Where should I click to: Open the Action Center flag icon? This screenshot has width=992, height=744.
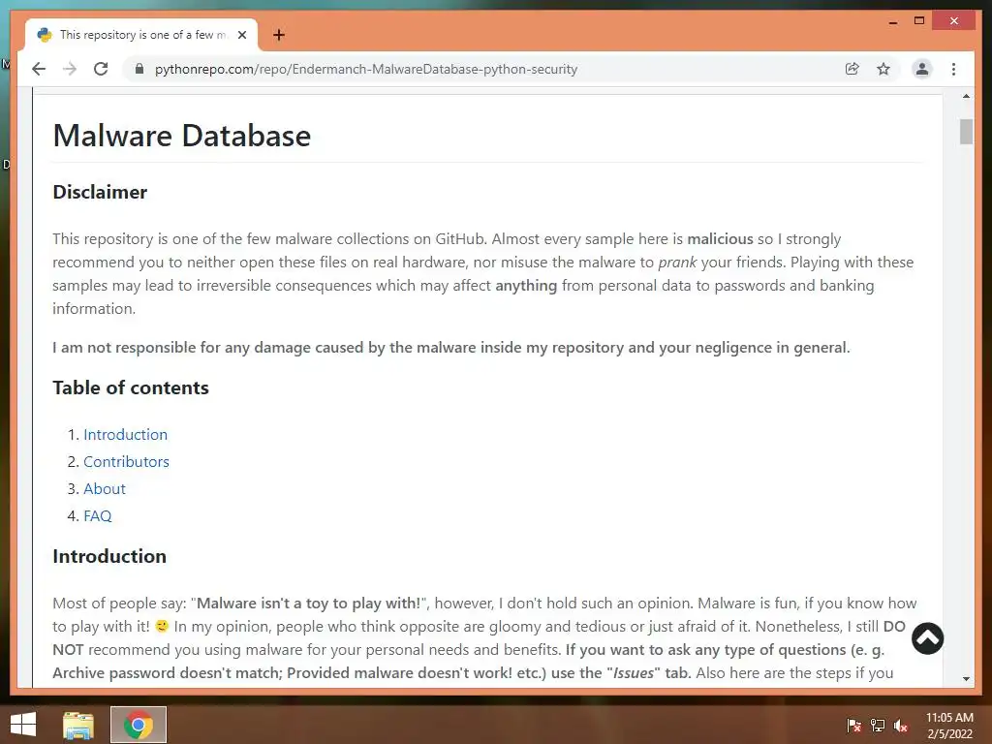(x=854, y=726)
